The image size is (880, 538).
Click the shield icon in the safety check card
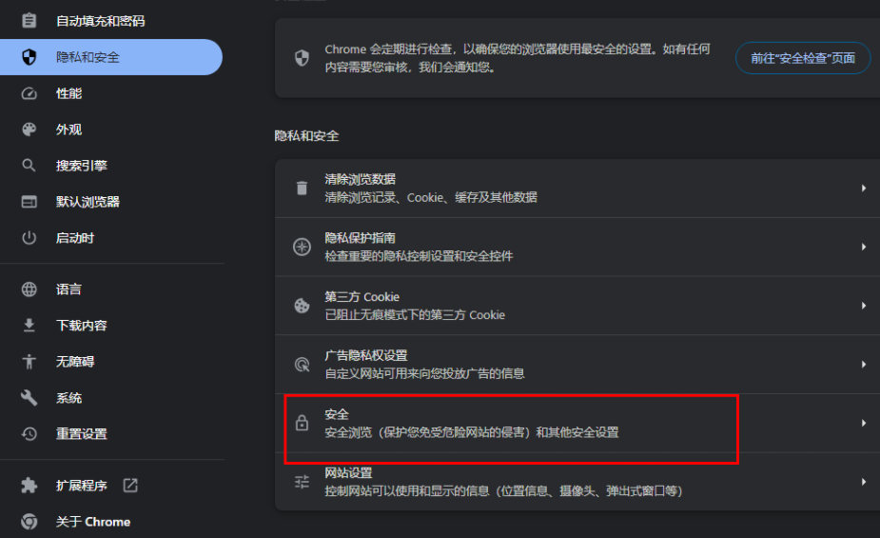302,58
